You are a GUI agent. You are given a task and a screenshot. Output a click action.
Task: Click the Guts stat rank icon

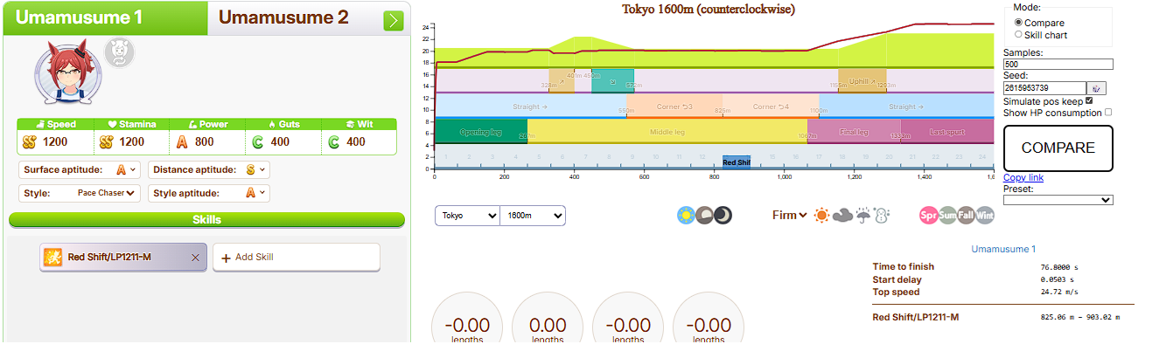point(258,141)
